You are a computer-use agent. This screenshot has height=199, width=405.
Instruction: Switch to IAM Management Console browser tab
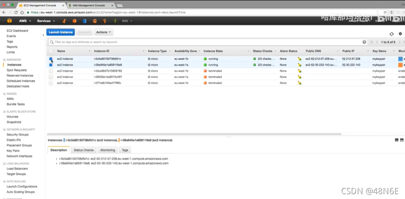[x=90, y=5]
